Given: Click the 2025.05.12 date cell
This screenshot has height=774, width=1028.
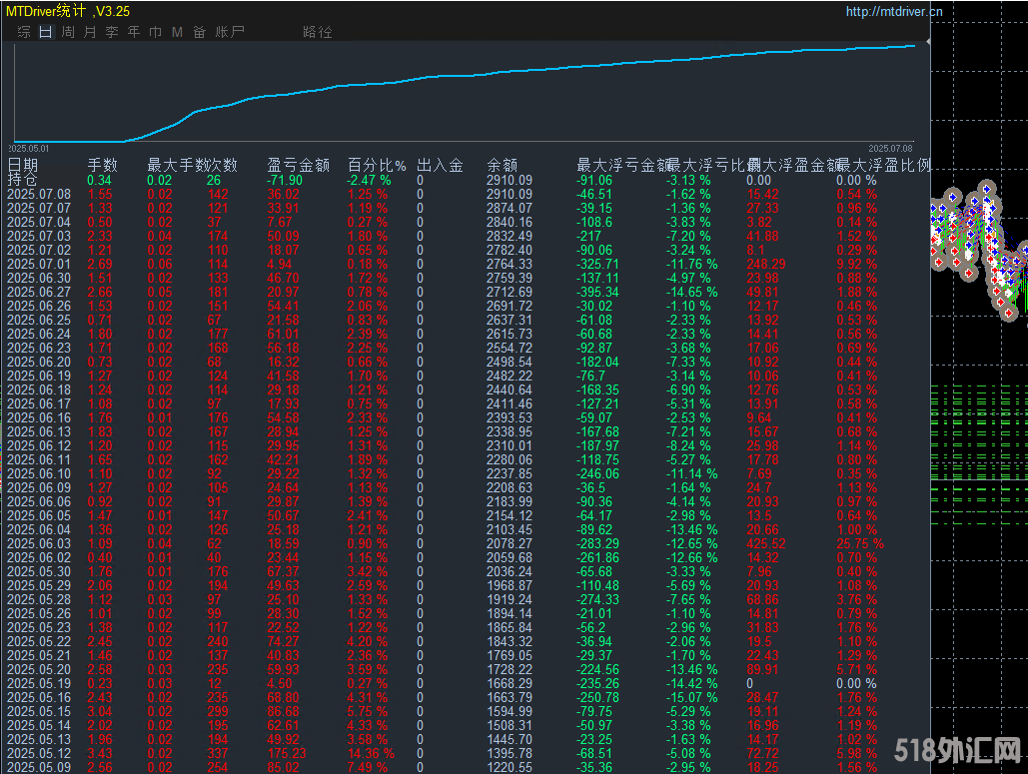Looking at the screenshot, I should point(39,754).
